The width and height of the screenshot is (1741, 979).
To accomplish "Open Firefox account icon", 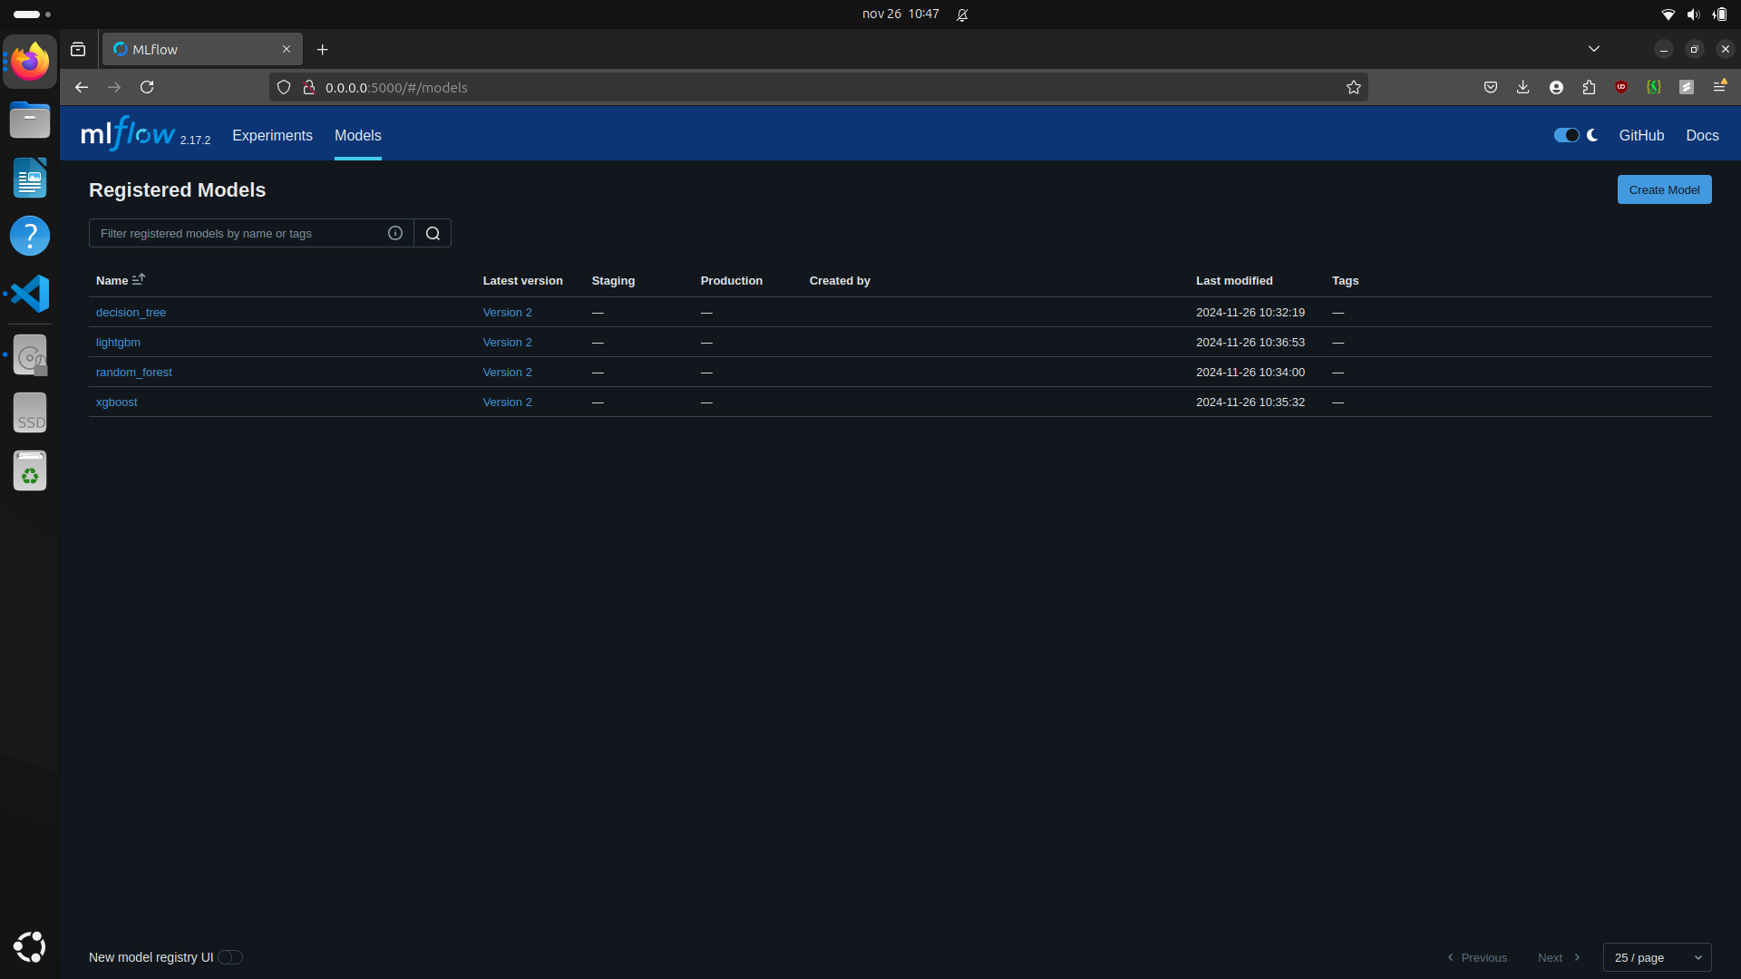I will pos(1556,87).
